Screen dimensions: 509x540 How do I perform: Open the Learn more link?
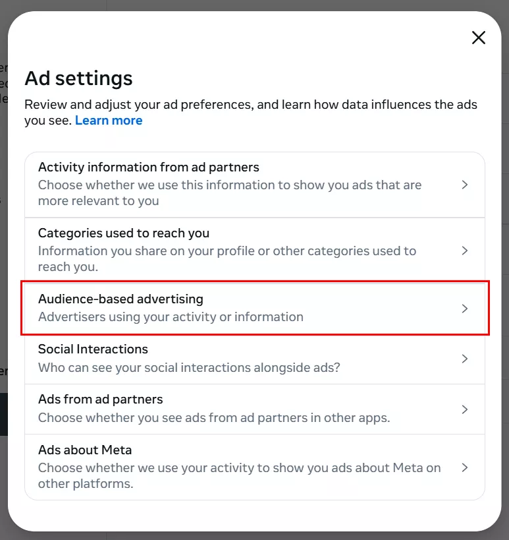109,121
